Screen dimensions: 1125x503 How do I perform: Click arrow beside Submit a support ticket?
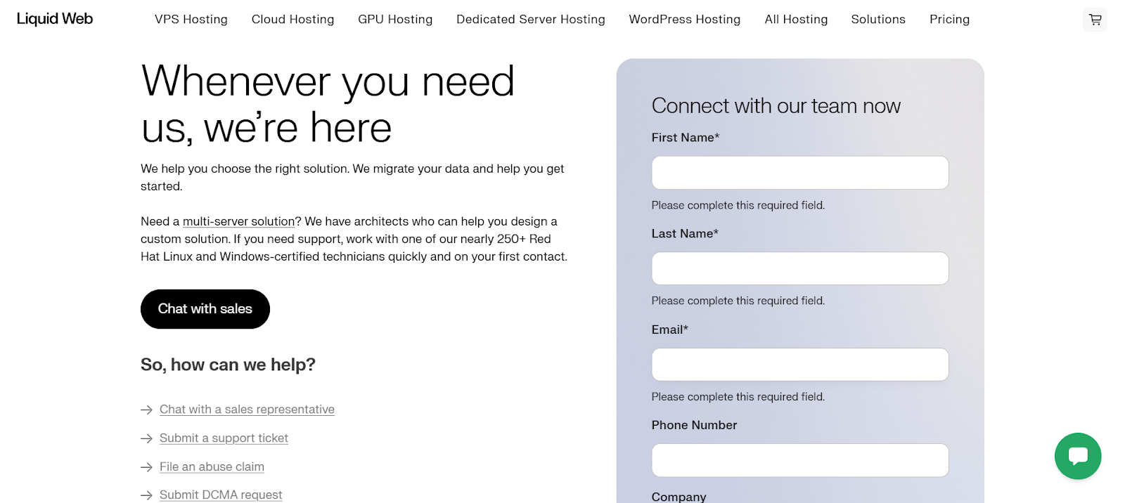[146, 438]
